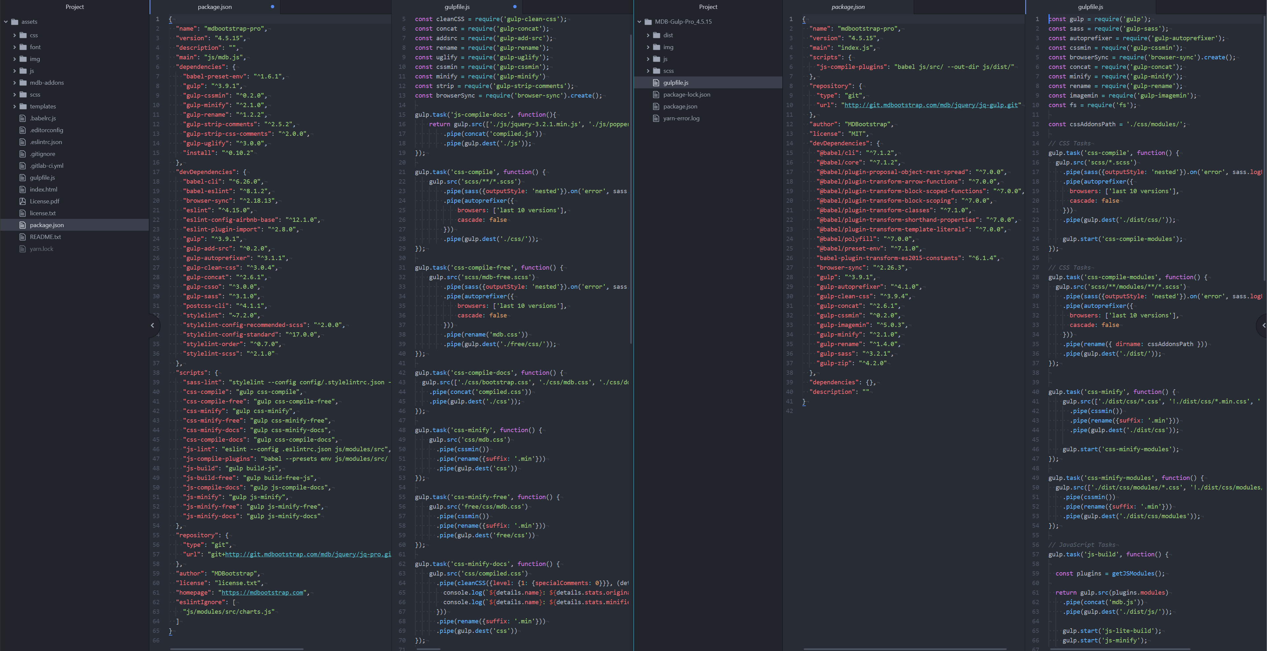The width and height of the screenshot is (1267, 651).
Task: Switch to package.json tab in left window
Action: point(214,7)
